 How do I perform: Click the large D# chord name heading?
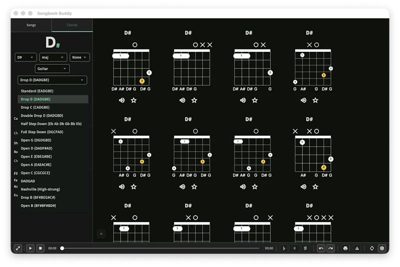pyautogui.click(x=52, y=42)
